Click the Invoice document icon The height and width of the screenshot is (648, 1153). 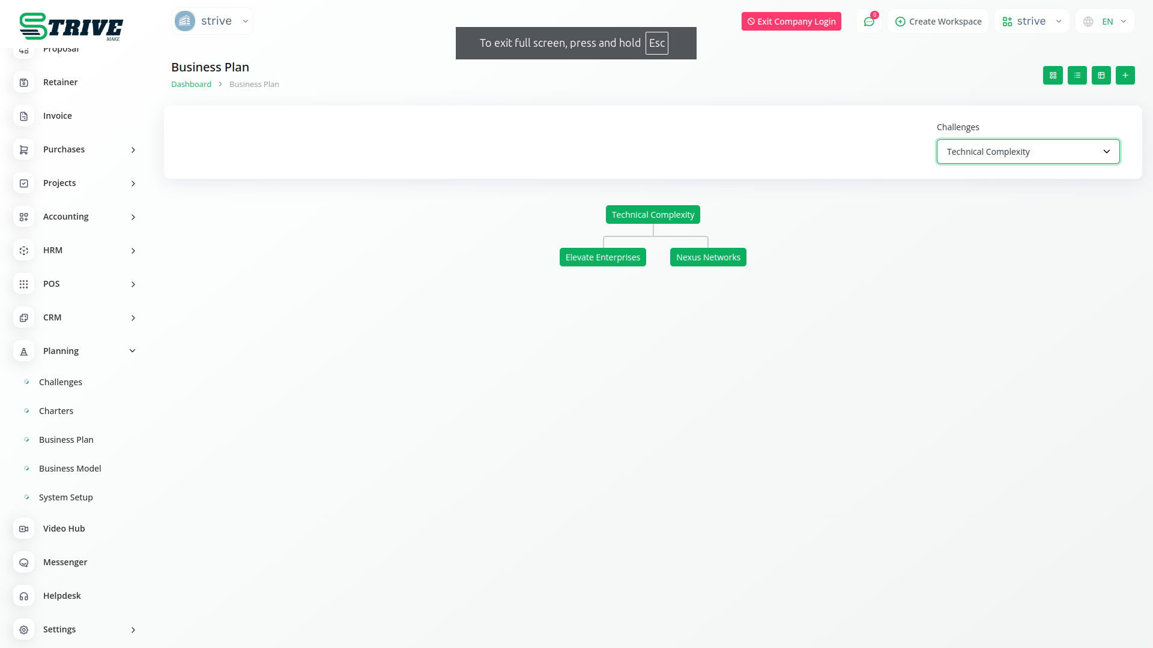[24, 116]
